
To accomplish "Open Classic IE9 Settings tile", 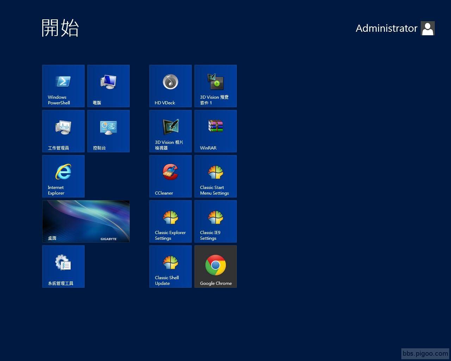I will pos(216,221).
